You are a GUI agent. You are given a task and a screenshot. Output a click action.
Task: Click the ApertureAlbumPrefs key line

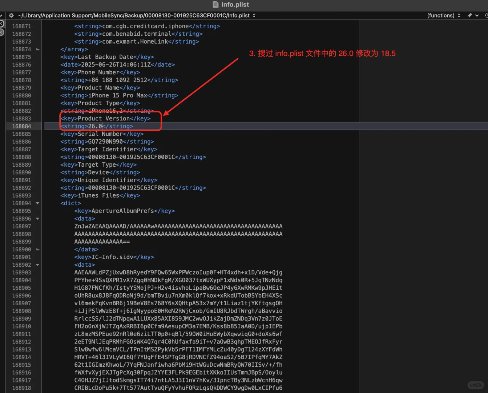(x=125, y=211)
